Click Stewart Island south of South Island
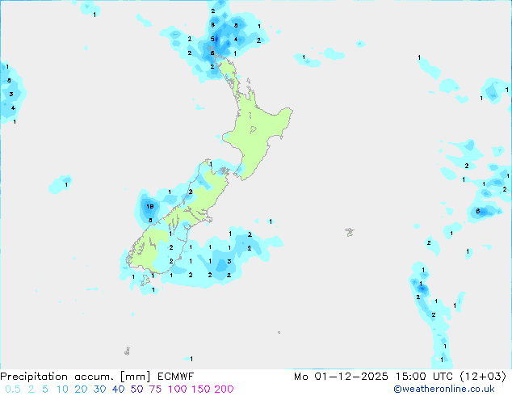This screenshot has height=396, width=512. 145,280
